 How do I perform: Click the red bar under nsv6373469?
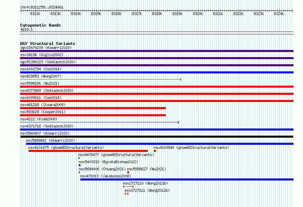click(x=157, y=94)
